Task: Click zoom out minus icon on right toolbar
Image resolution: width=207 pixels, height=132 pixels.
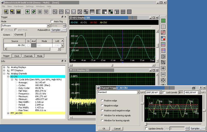Action: tap(163, 74)
